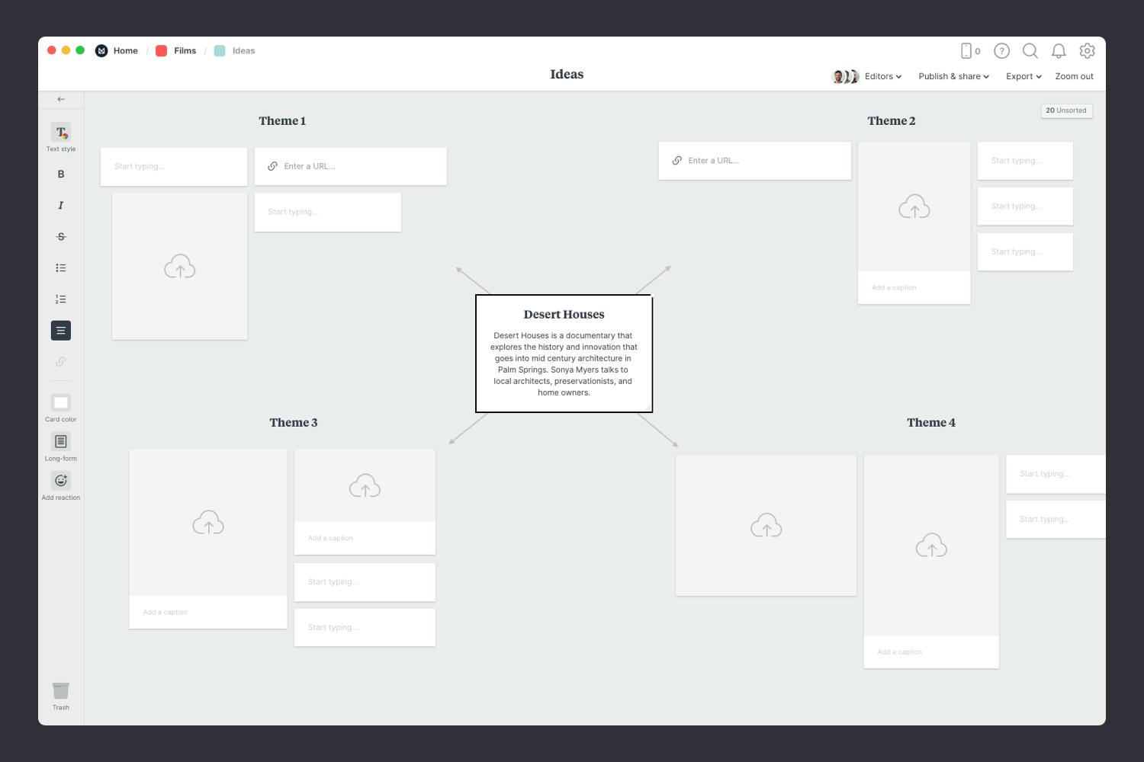This screenshot has width=1144, height=762.
Task: Apply strikethrough formatting
Action: pos(60,236)
